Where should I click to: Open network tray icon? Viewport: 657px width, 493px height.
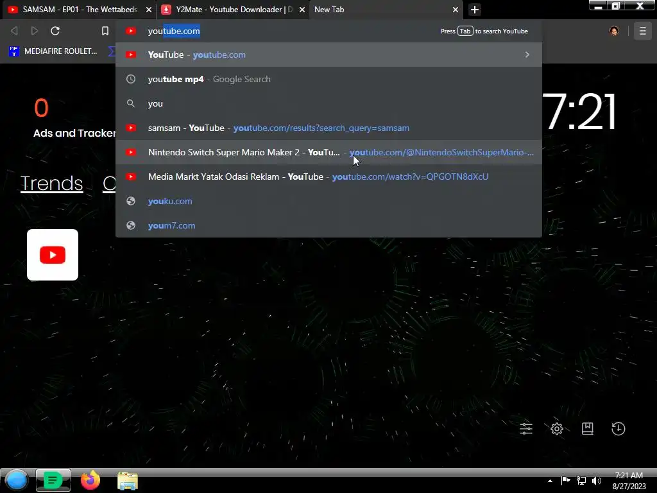581,480
